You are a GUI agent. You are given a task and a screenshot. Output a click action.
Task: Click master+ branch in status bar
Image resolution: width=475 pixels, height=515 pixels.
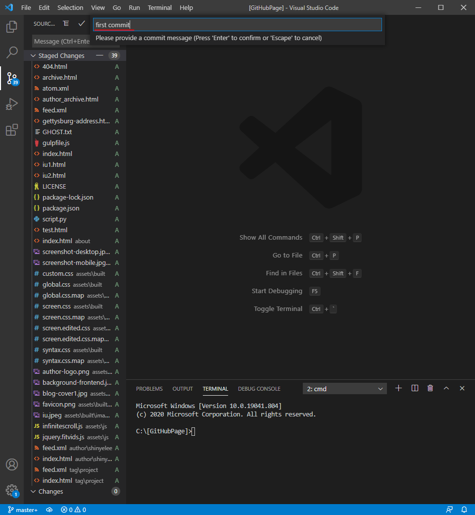23,510
